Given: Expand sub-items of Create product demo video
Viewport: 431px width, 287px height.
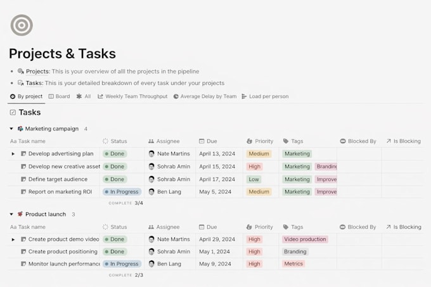Looking at the screenshot, I should point(13,239).
